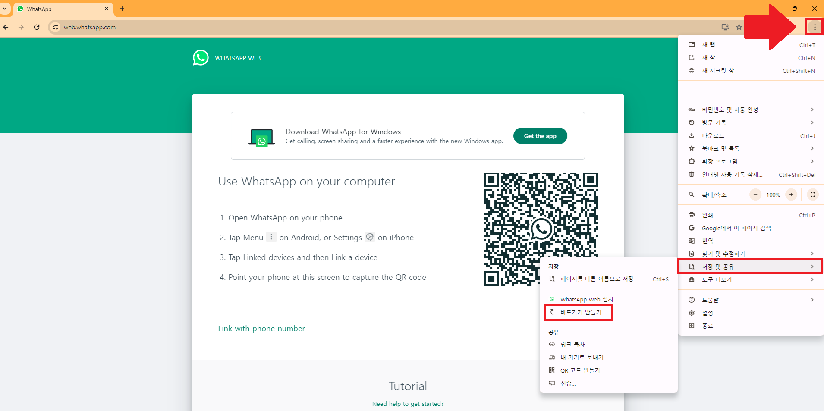Select 인터넷 사용 기록 삭제 item
The height and width of the screenshot is (411, 824).
click(x=751, y=174)
